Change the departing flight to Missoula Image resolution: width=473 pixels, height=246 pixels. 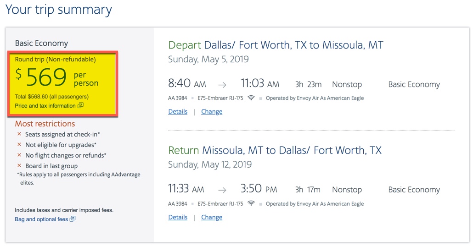coord(212,112)
